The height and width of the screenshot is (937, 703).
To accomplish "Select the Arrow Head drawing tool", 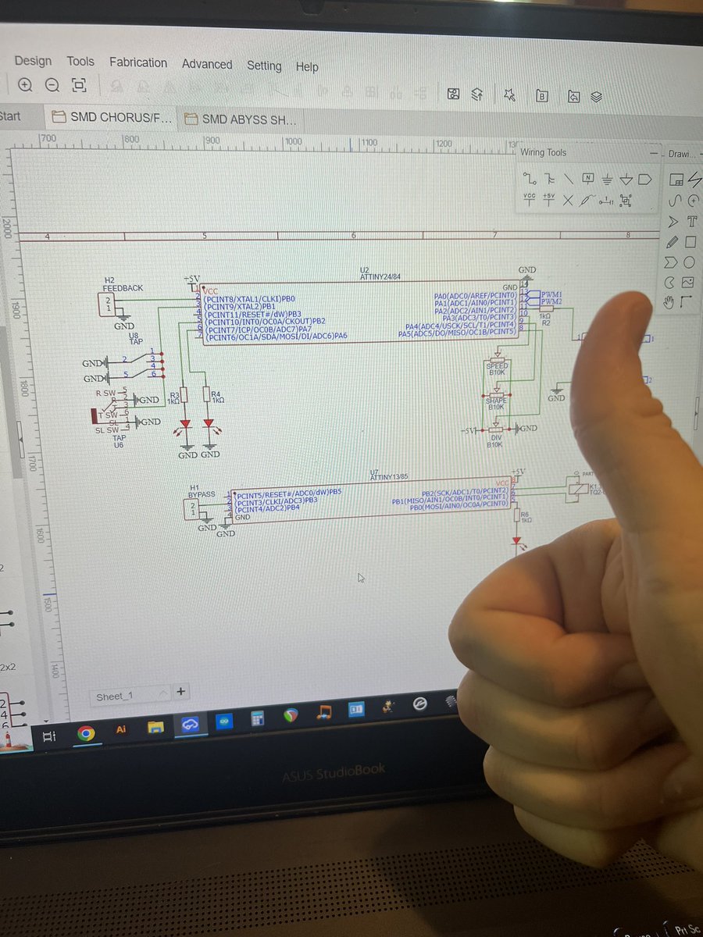I will 673,221.
